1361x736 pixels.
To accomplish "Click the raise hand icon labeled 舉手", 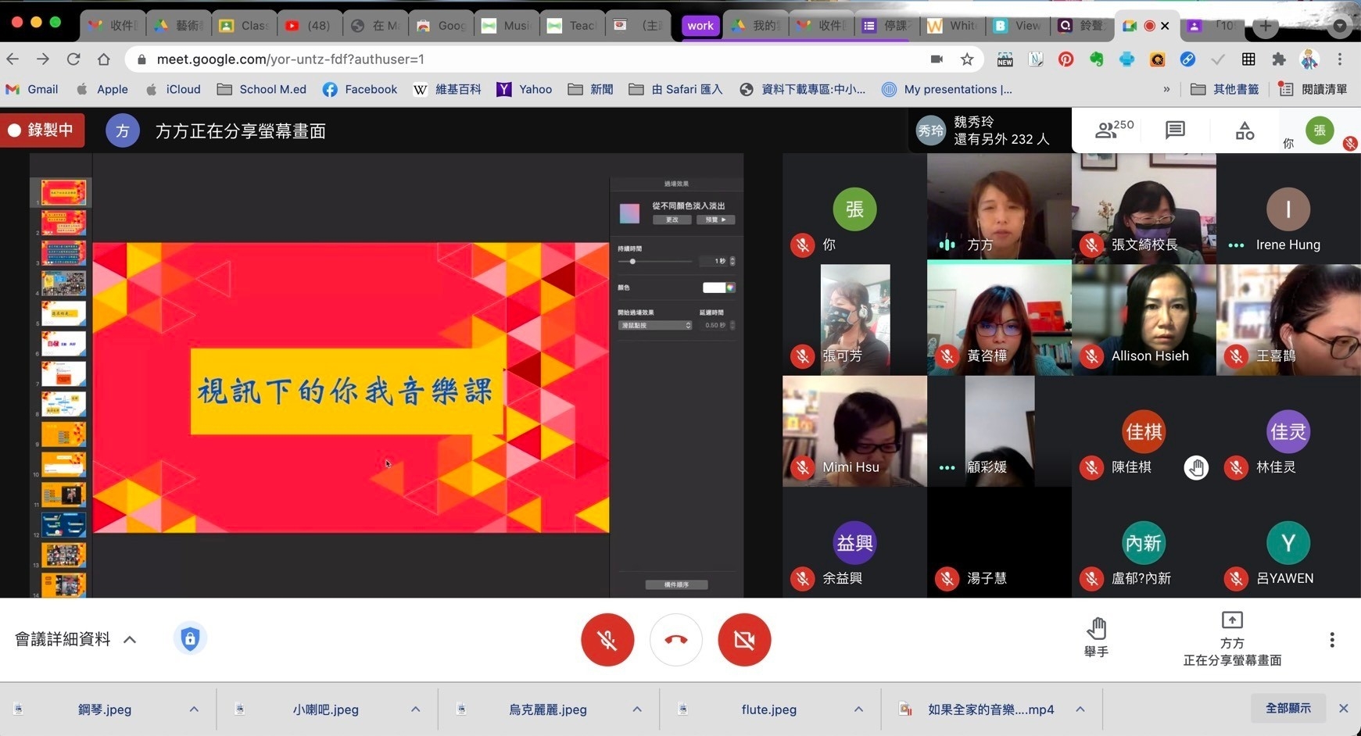I will [x=1096, y=638].
